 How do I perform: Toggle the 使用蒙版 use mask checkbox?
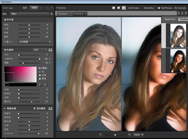pos(34,108)
